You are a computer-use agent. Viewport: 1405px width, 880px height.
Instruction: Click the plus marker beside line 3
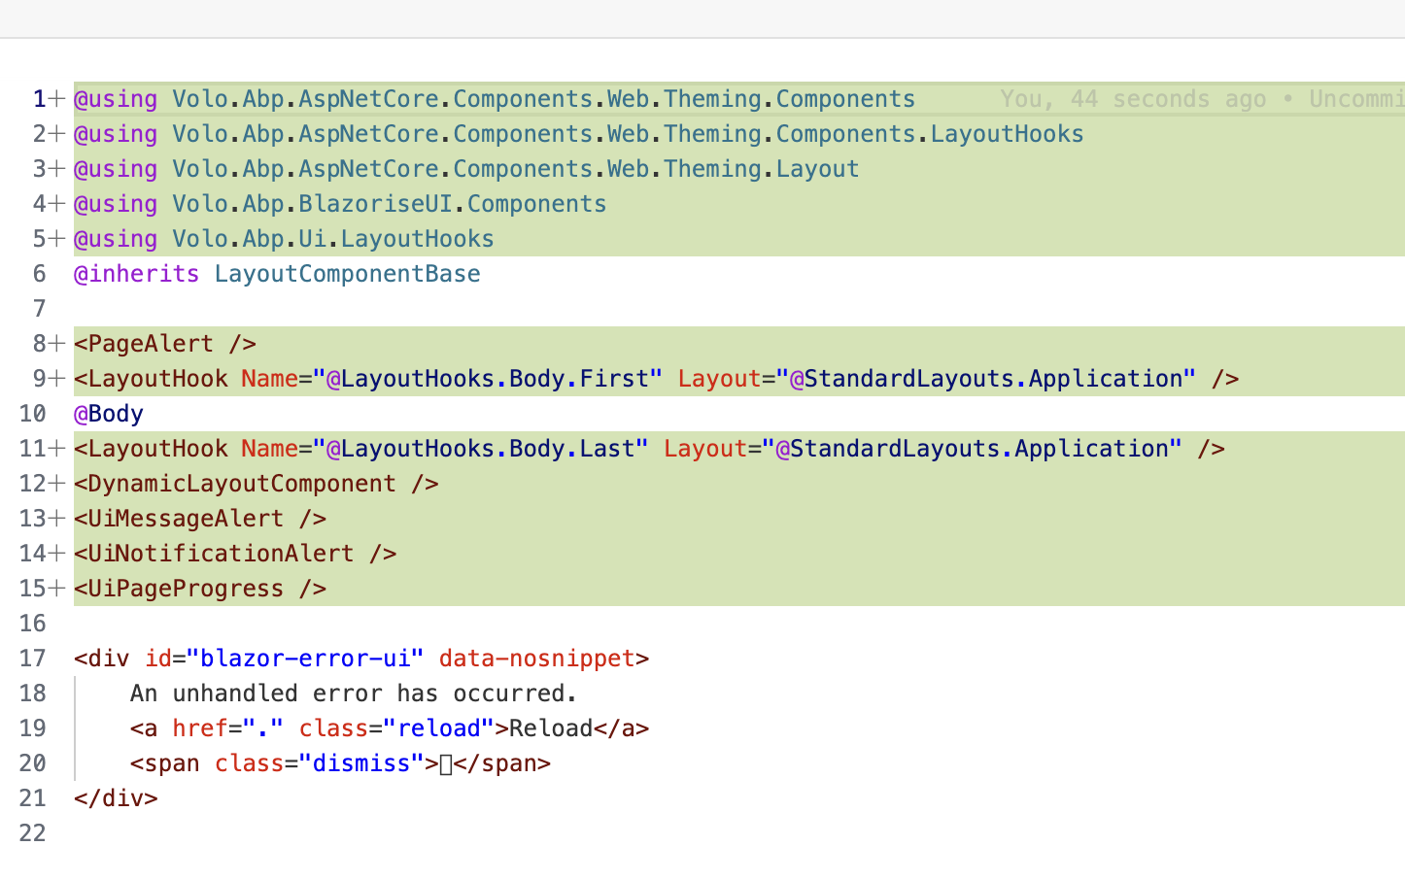[x=57, y=169]
